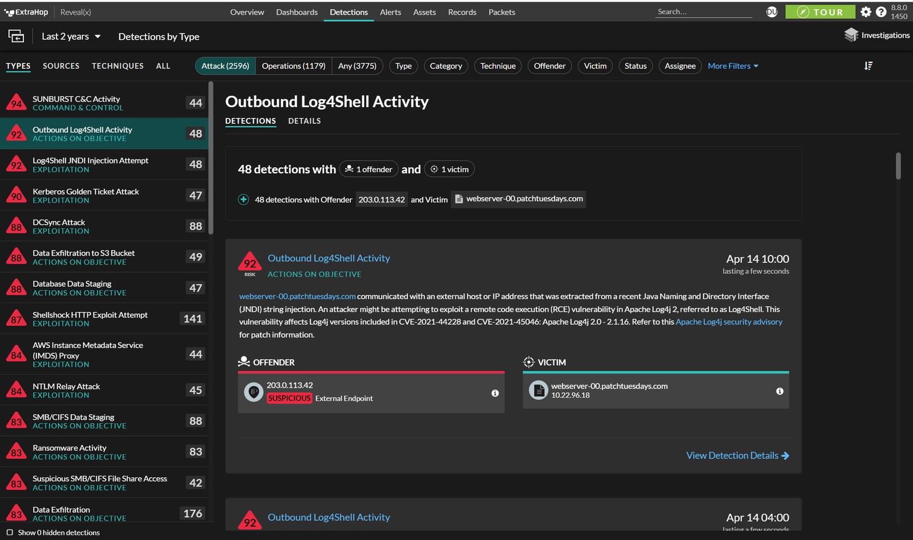
Task: Click the ExtraHop logo
Action: (x=26, y=12)
